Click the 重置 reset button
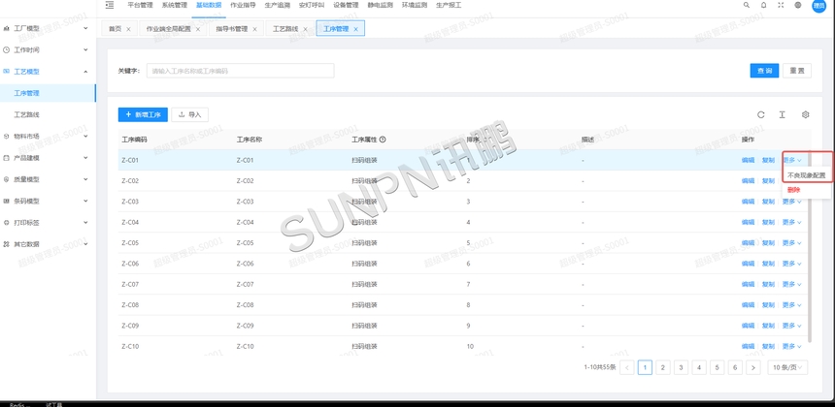Screen dimensions: 835x407 [797, 71]
